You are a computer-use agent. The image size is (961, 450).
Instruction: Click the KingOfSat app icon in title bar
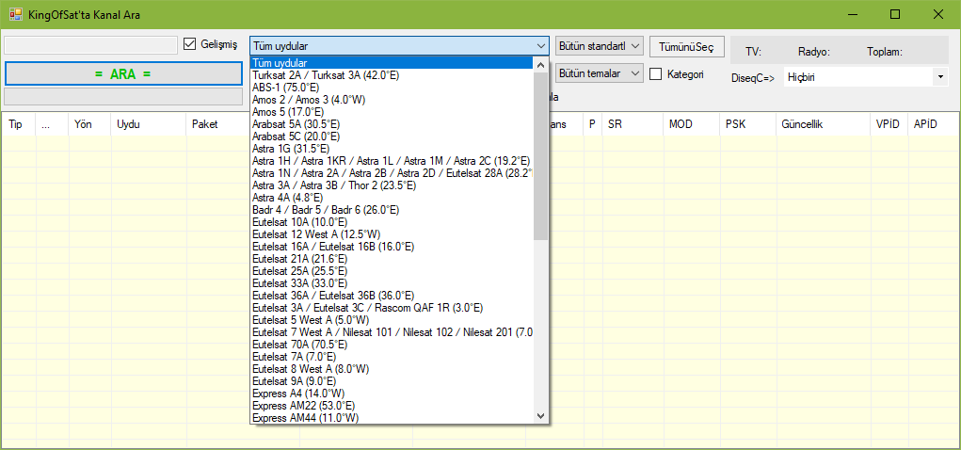16,14
